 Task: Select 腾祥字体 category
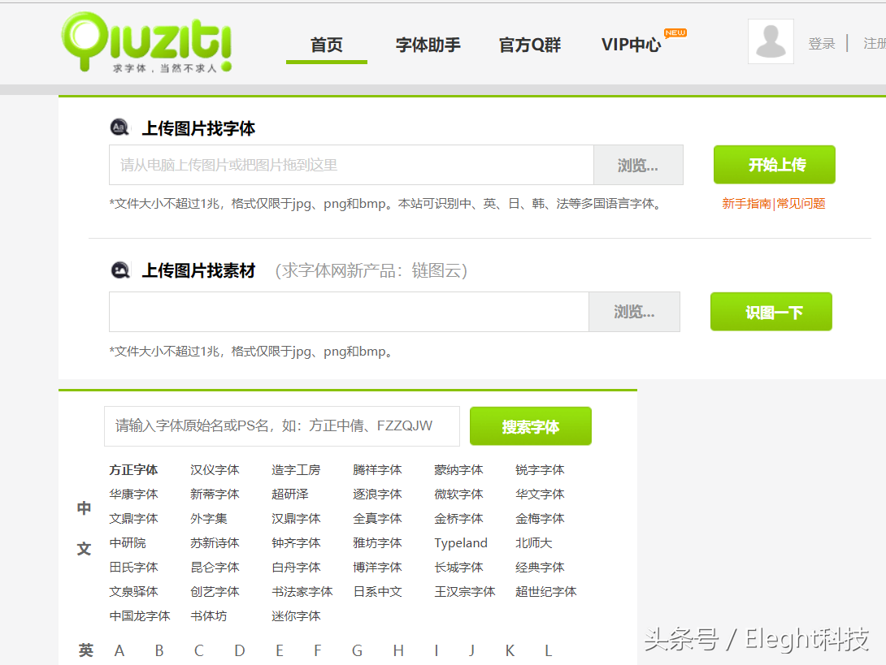coord(377,469)
